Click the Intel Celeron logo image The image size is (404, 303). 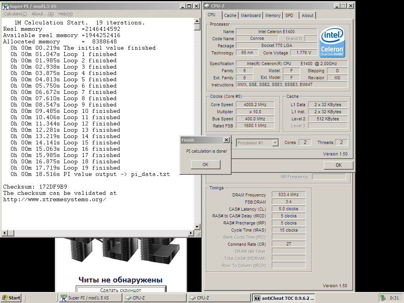[332, 42]
